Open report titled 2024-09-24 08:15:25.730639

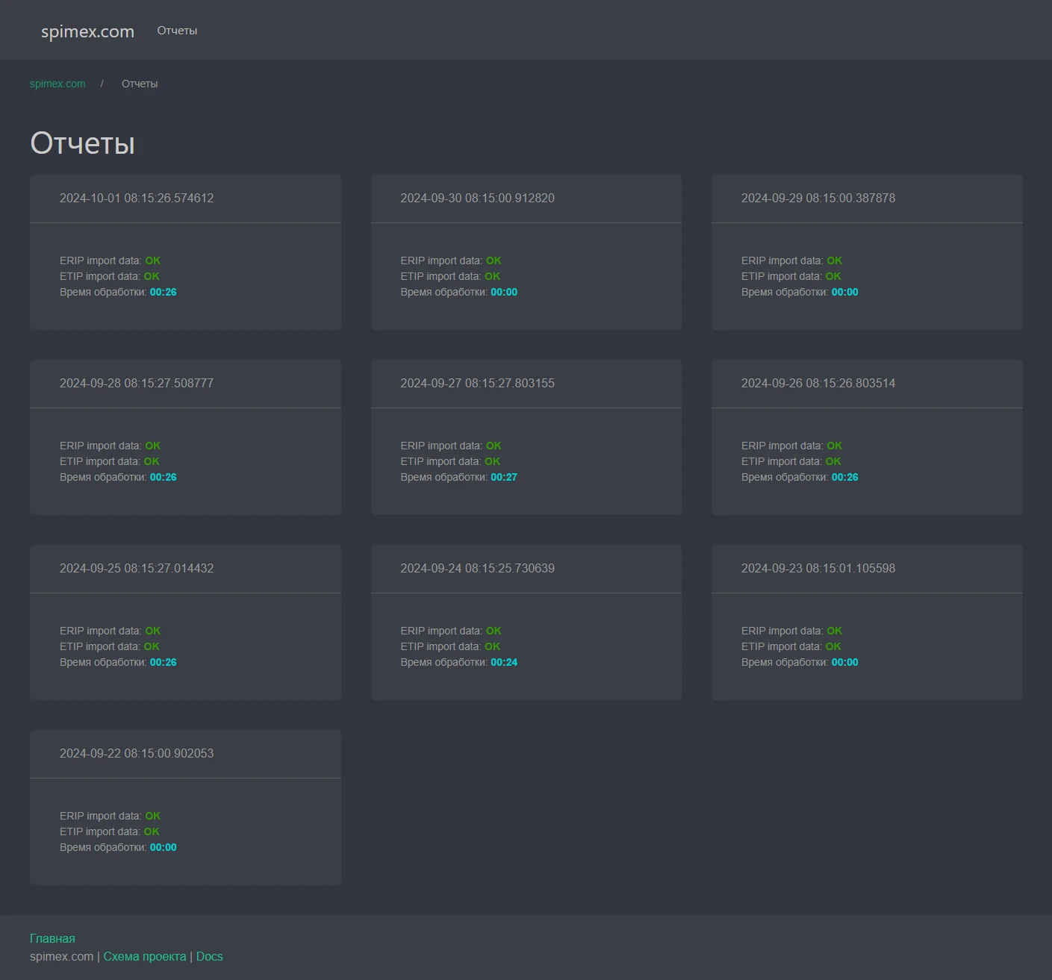(477, 568)
